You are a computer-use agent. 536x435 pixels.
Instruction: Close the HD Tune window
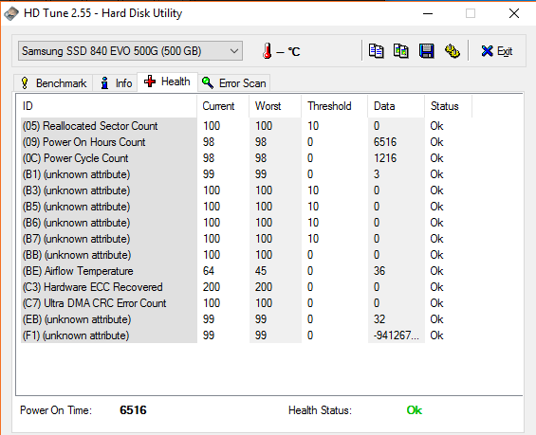pyautogui.click(x=514, y=13)
